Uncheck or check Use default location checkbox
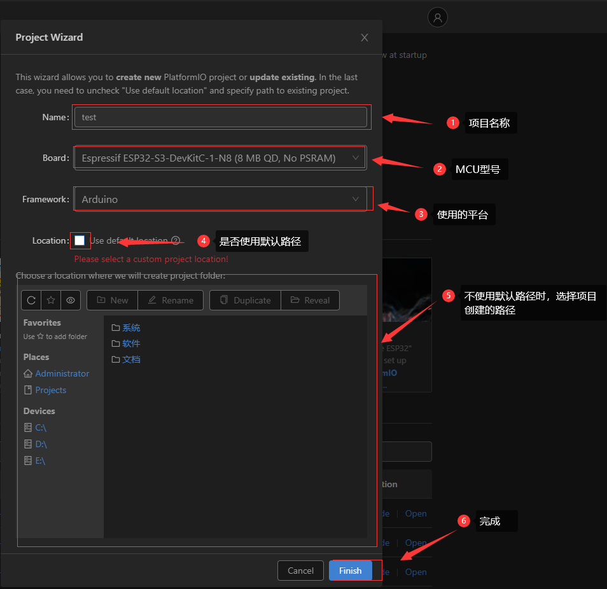 point(80,240)
